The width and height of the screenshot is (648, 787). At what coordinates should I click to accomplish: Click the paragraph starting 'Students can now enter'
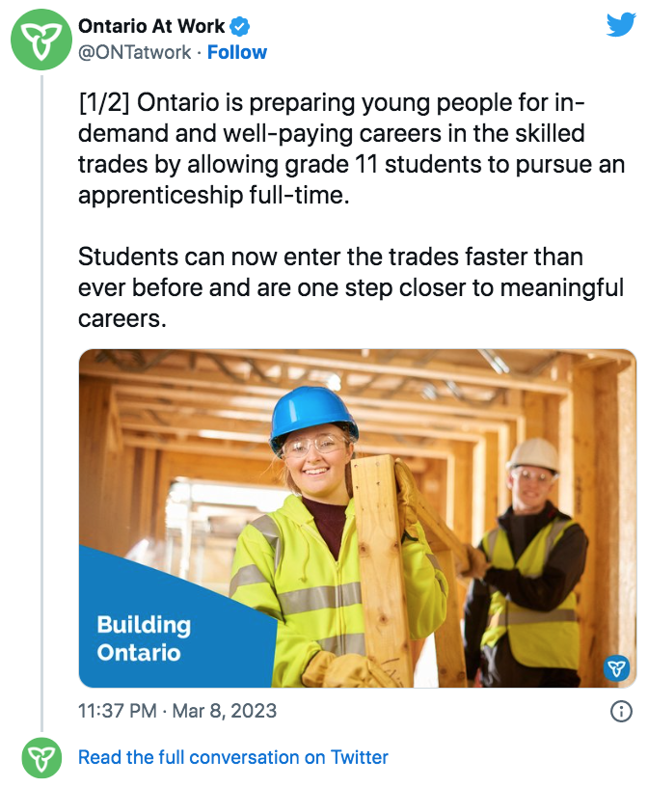(x=351, y=288)
